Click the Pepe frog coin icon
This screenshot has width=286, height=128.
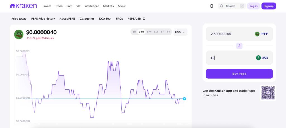coord(19,34)
